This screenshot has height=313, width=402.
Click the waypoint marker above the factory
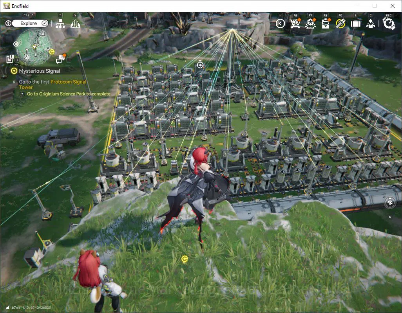(200, 65)
